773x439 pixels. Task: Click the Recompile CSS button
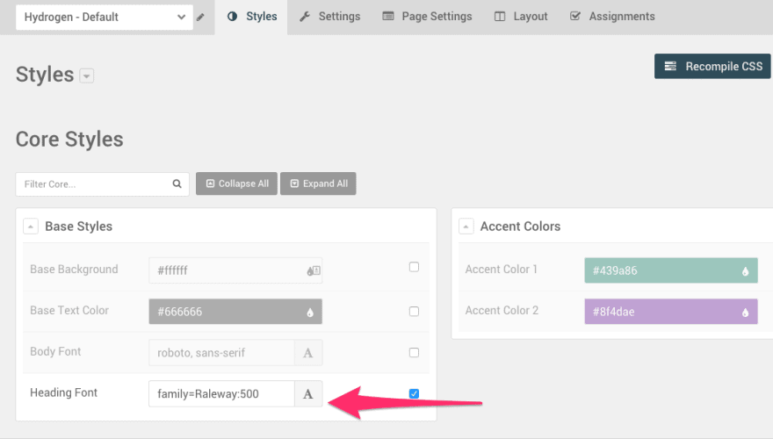click(x=712, y=67)
